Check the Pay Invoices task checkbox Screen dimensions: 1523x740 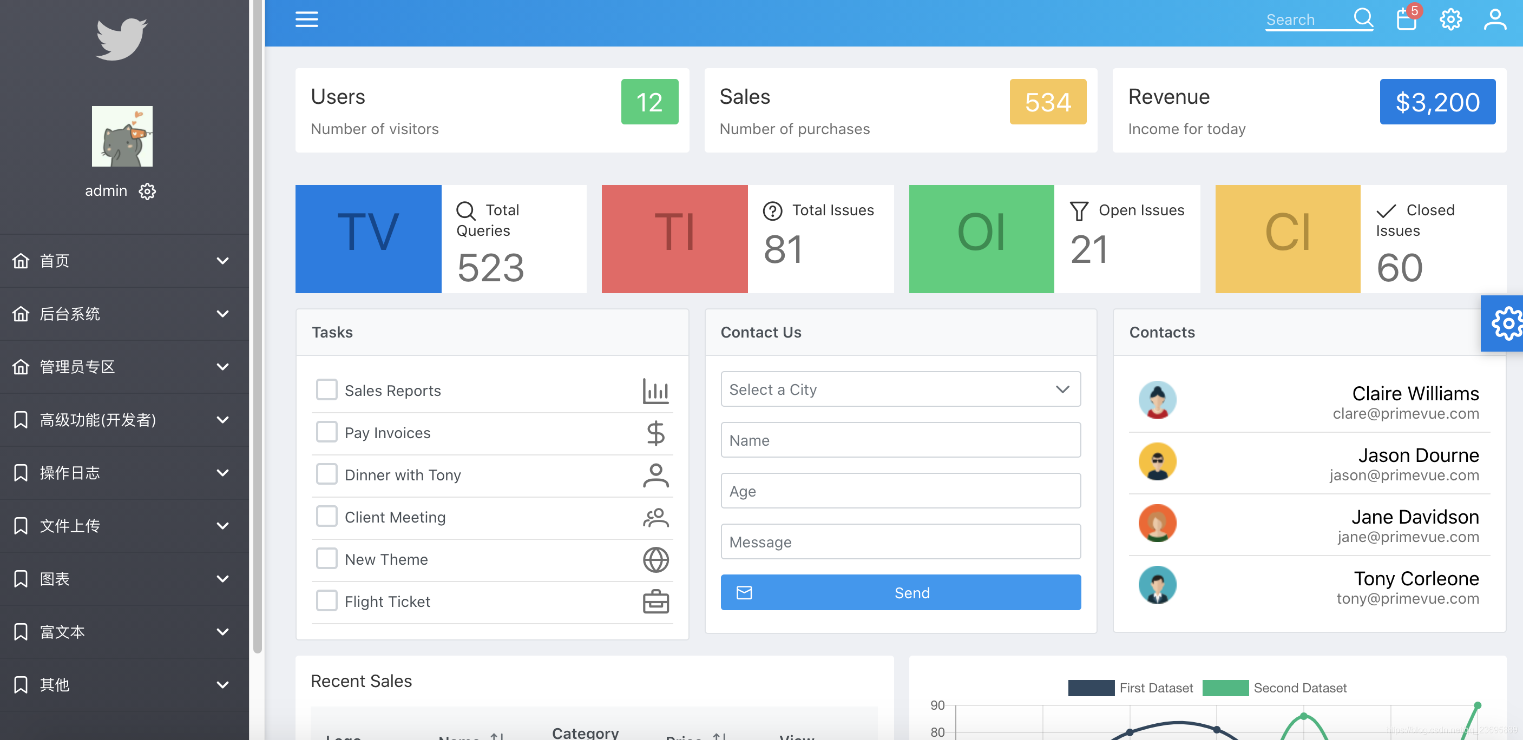[x=326, y=432]
